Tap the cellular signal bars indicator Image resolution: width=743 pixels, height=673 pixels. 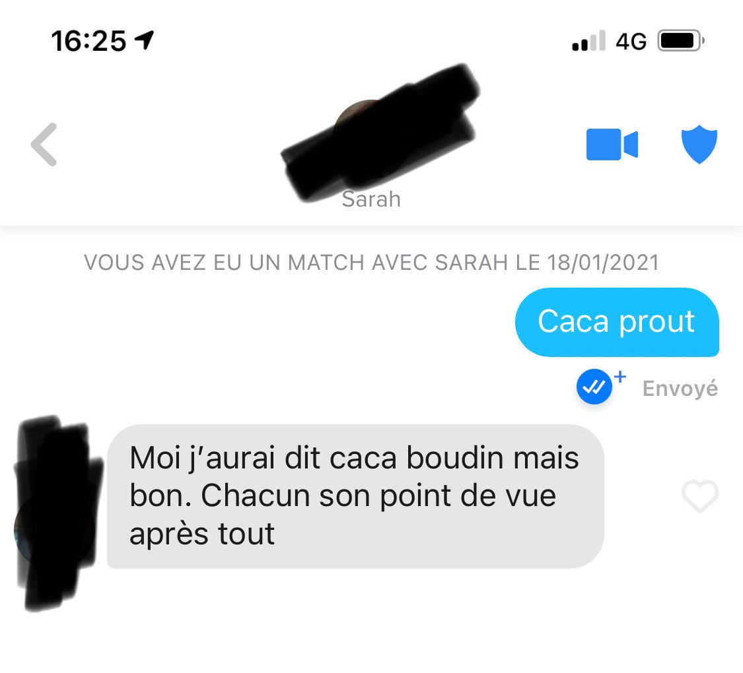click(588, 41)
